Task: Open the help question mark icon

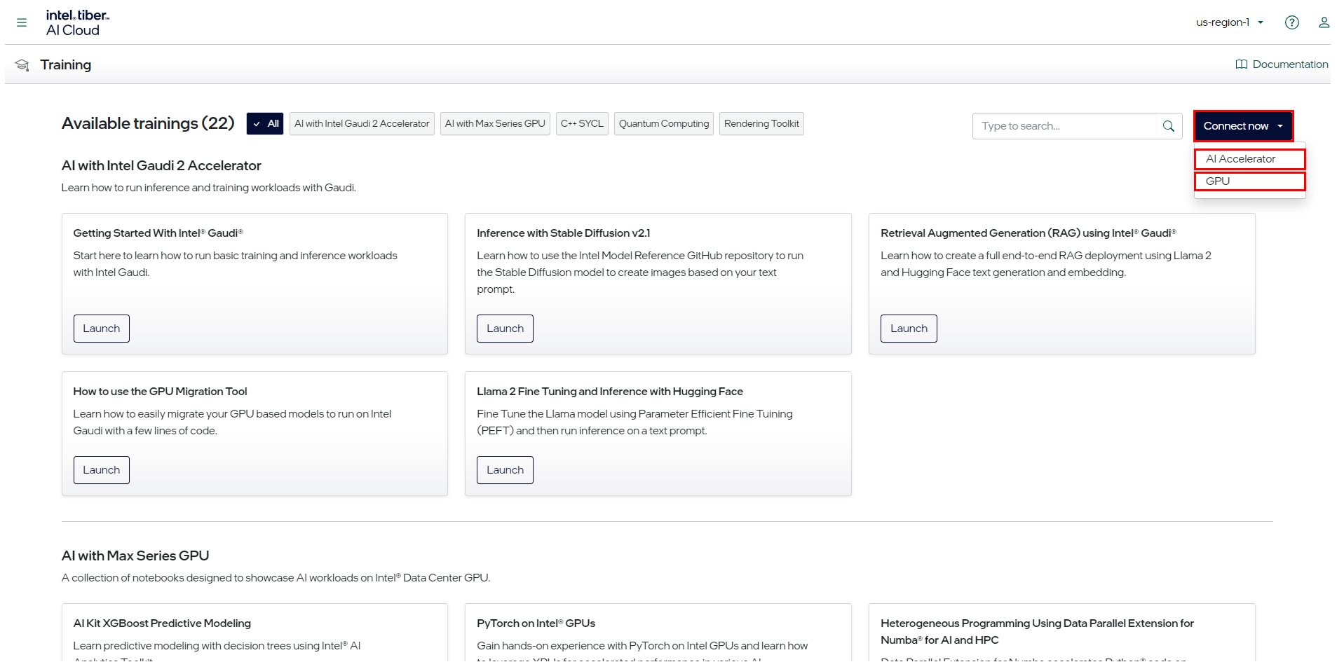Action: point(1291,22)
